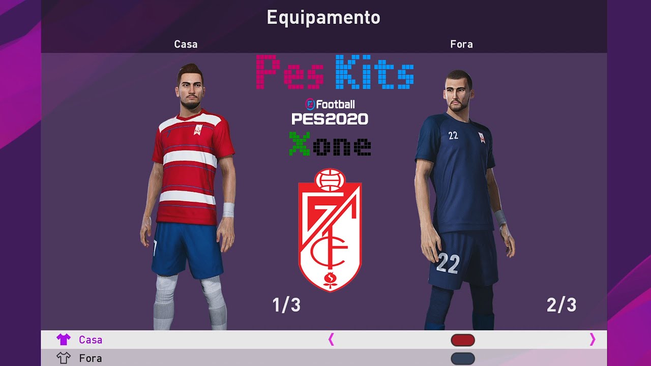Click the left arrow on Casa row
651x366 pixels.
(x=331, y=340)
